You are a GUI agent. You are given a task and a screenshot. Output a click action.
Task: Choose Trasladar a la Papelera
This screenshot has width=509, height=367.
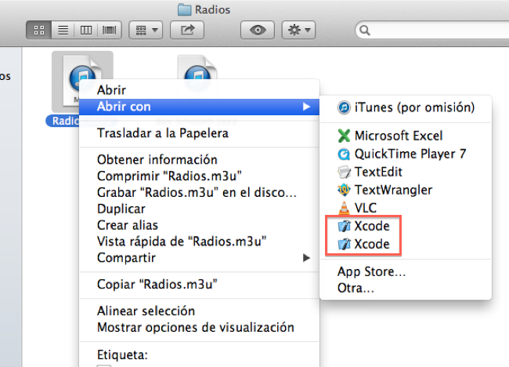tap(200, 133)
